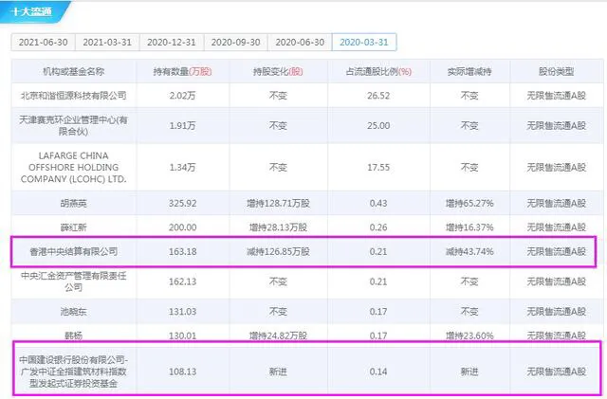View the 2020-06-30 date tab
Viewport: 607px width, 399px height.
pyautogui.click(x=300, y=43)
